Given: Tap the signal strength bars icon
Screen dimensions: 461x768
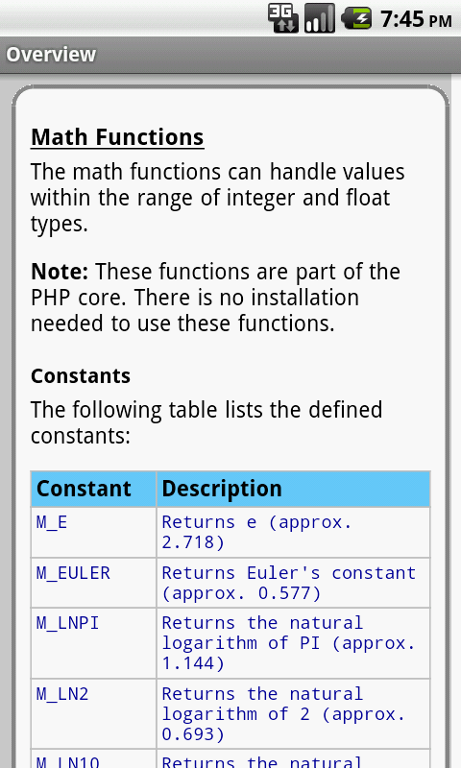Looking at the screenshot, I should tap(320, 18).
